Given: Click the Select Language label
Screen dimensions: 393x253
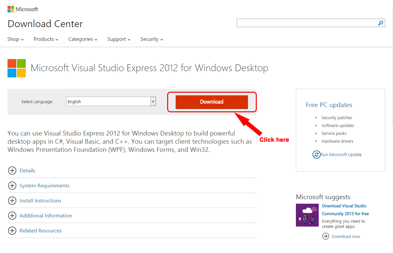Looking at the screenshot, I should click(37, 102).
